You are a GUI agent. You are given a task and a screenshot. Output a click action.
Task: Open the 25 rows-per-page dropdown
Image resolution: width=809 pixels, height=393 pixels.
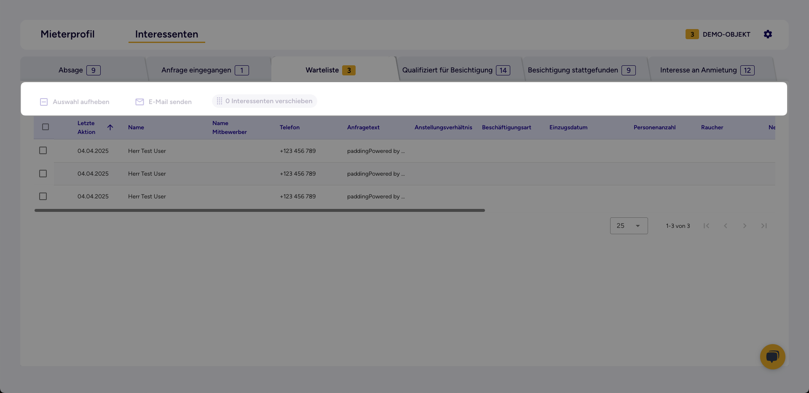coord(629,226)
